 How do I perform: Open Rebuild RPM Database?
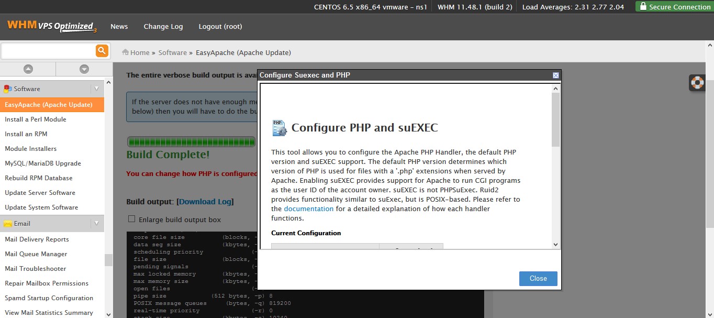pyautogui.click(x=39, y=178)
